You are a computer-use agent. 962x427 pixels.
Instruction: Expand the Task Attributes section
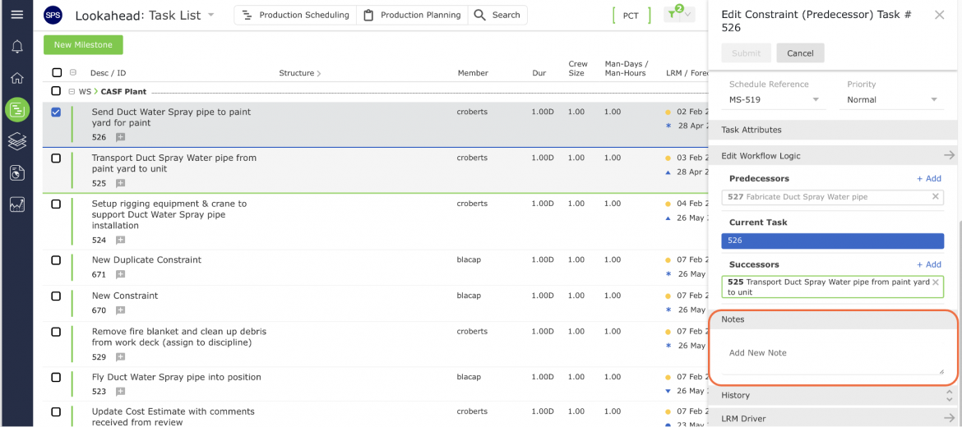click(833, 130)
